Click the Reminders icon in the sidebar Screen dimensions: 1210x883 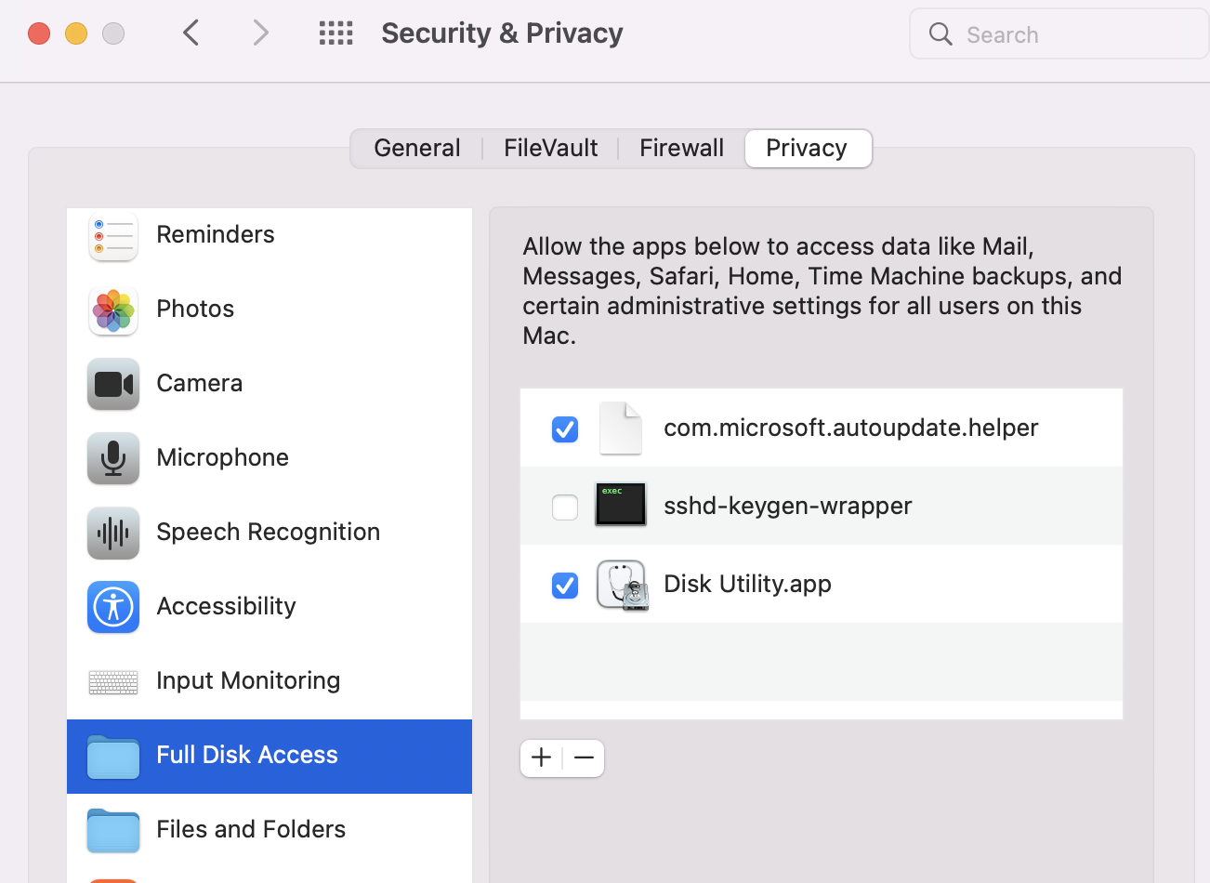click(113, 236)
